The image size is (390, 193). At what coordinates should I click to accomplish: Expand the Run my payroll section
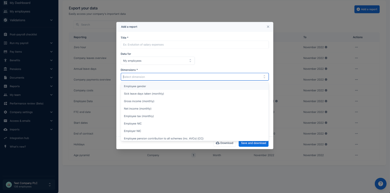coord(51,43)
